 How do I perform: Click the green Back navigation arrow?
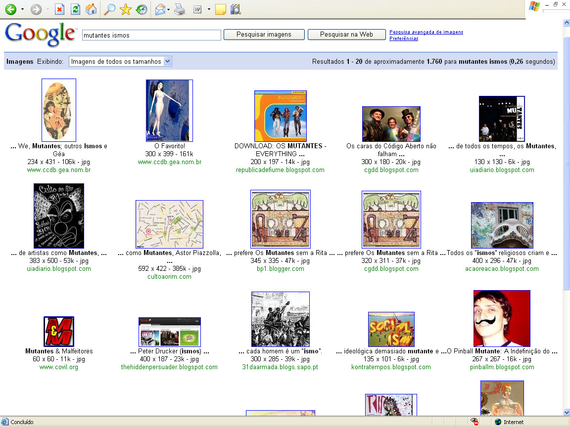click(10, 9)
